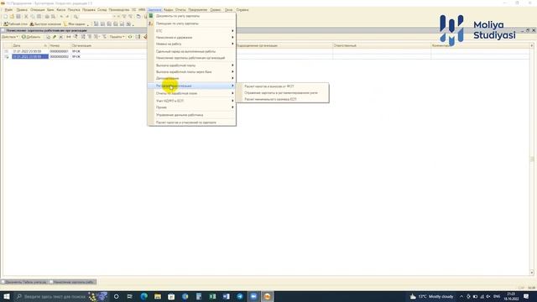Screen dimensions: 537x302
Task: Click the Cut scissors toolbar icon
Action: [x=26, y=17]
